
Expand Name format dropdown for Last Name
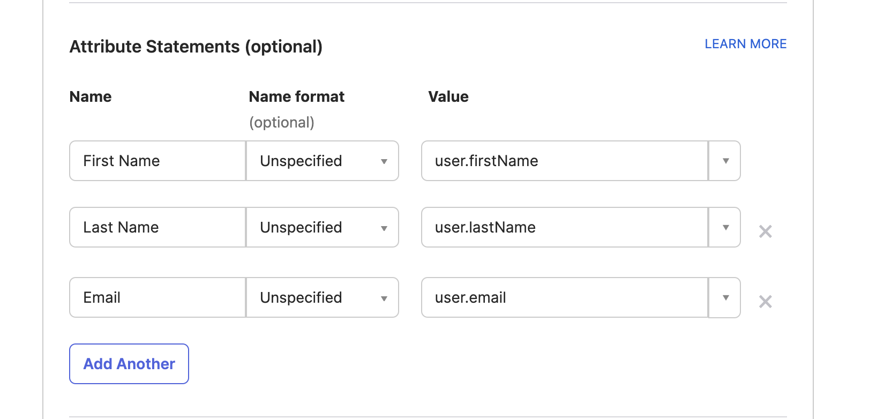click(x=323, y=228)
